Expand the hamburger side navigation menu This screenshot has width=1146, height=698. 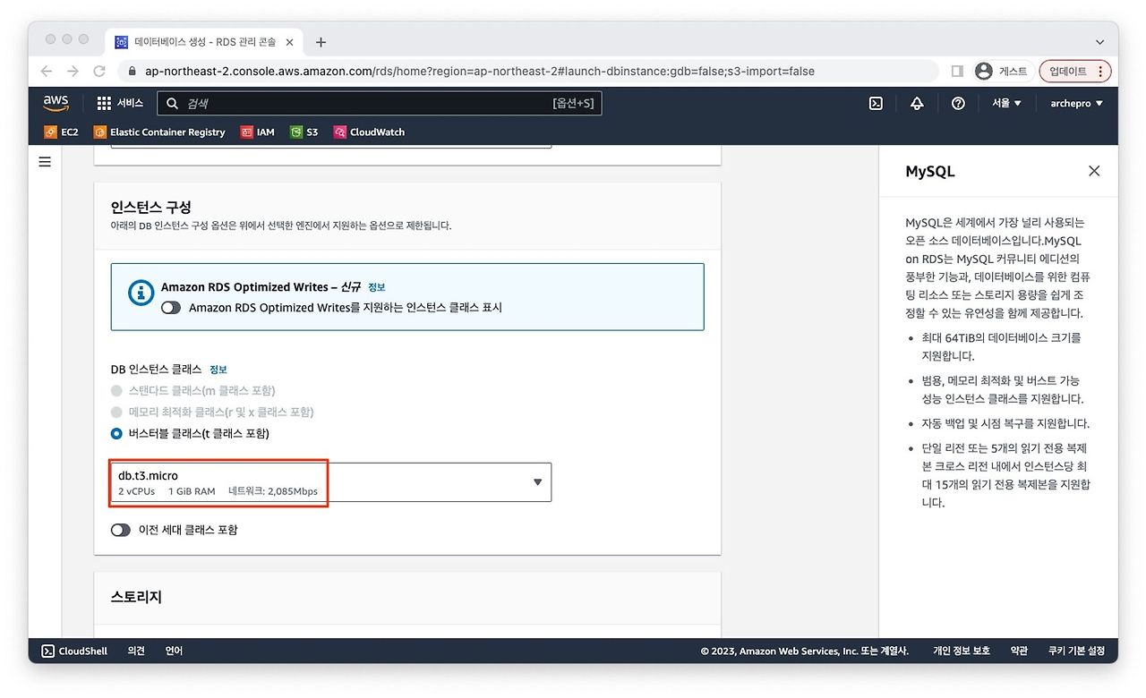pyautogui.click(x=45, y=162)
